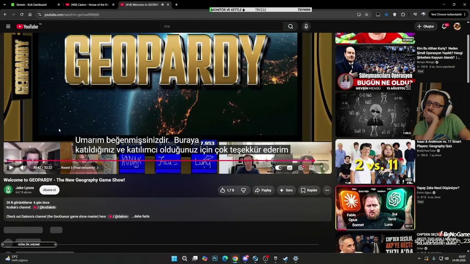Go back to previous page
Viewport: 470px width, 264px height.
coord(5,15)
